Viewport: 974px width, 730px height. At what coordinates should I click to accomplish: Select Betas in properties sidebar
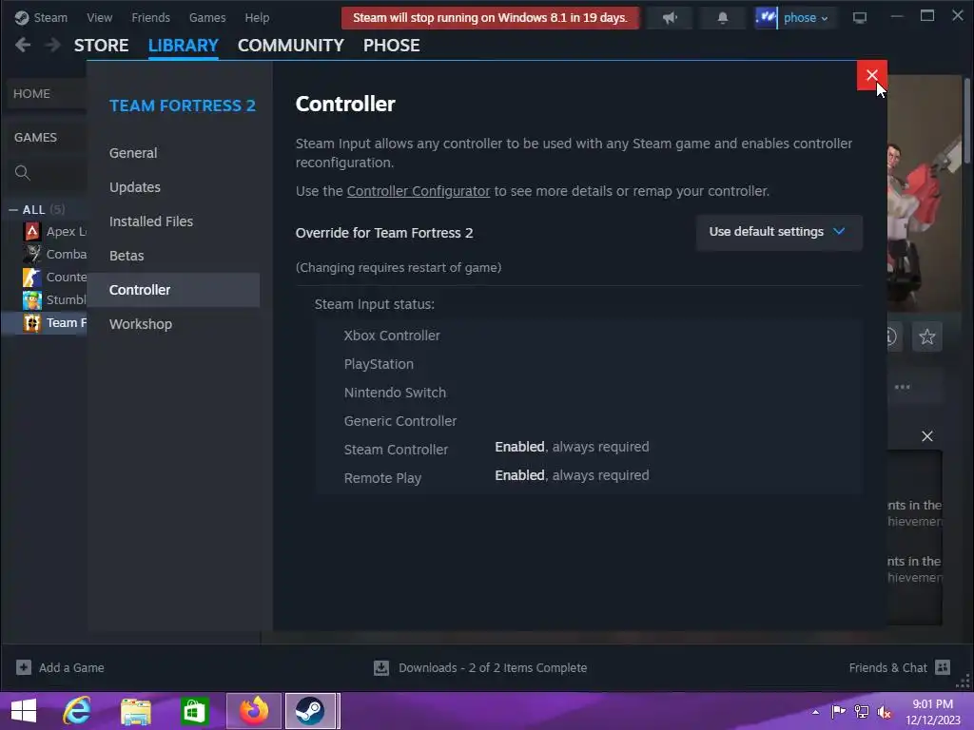(173, 255)
